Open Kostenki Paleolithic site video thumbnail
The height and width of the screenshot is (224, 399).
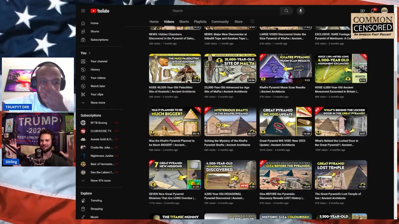point(175,68)
